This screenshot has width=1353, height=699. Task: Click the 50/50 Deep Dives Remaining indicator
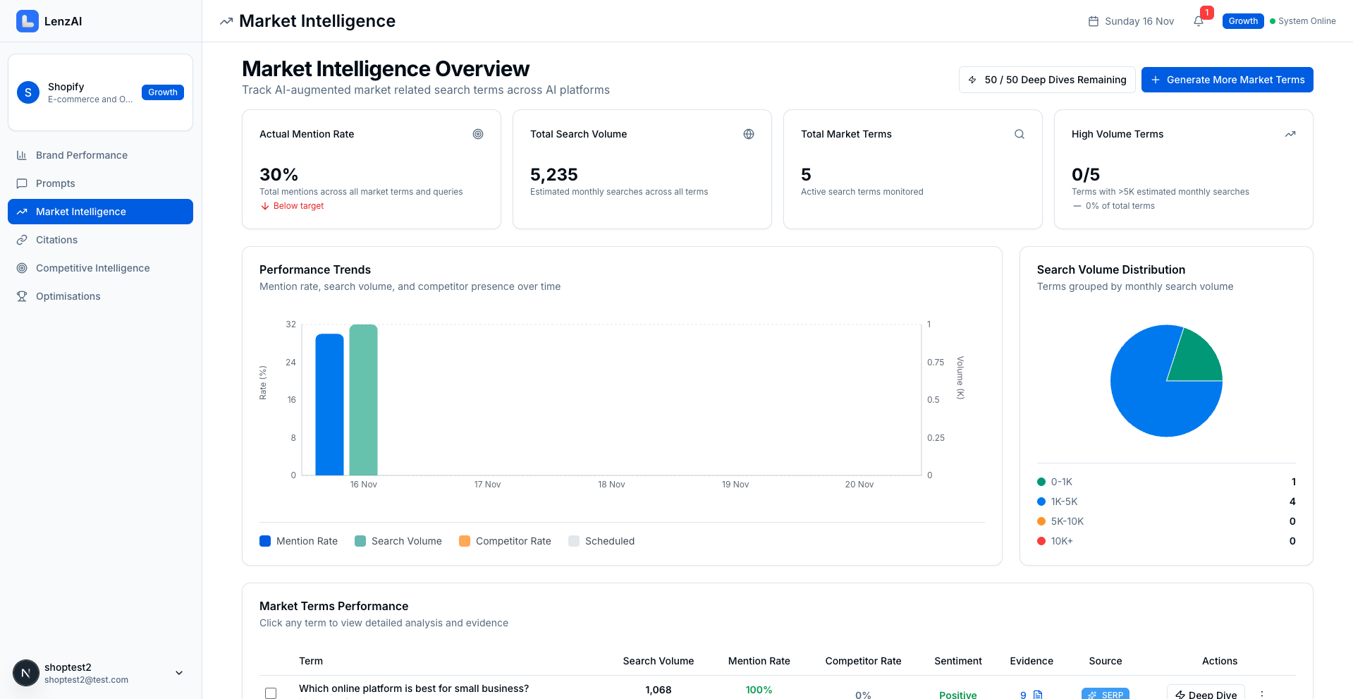1046,80
